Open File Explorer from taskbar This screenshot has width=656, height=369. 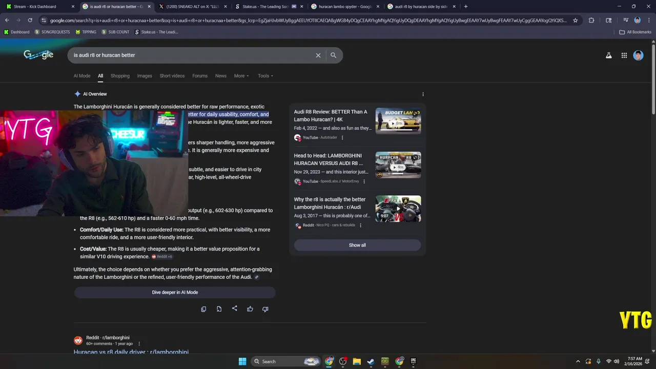pyautogui.click(x=357, y=361)
